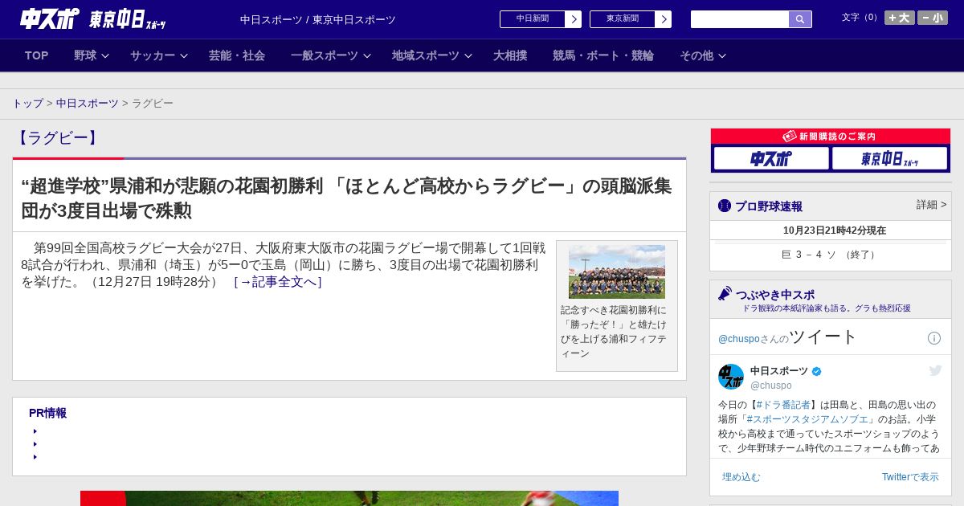Click the 東京中日スポーツ subscription banner button
This screenshot has height=506, width=964.
pos(889,158)
